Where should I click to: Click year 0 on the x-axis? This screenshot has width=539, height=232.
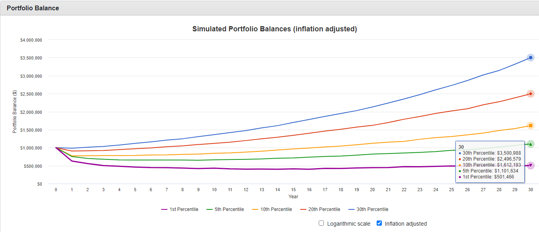(x=56, y=190)
